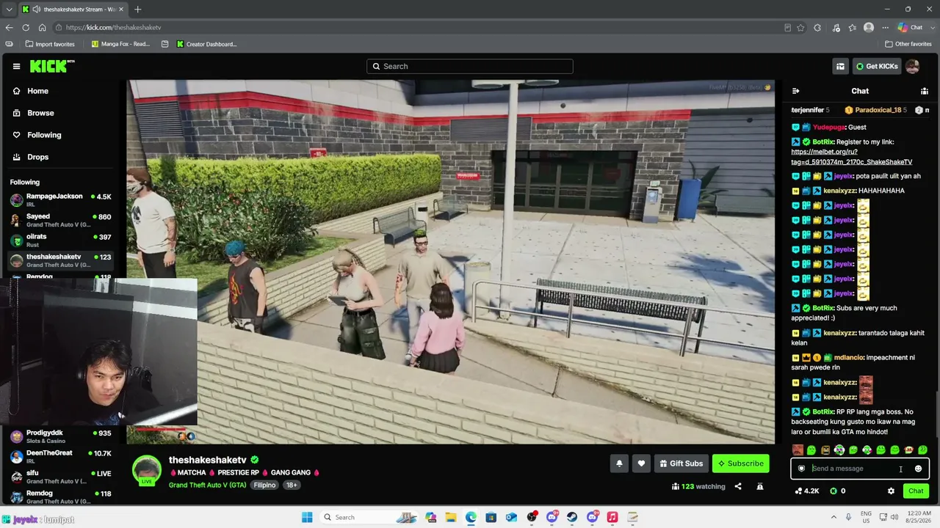Focus the Kick search field

tap(470, 66)
